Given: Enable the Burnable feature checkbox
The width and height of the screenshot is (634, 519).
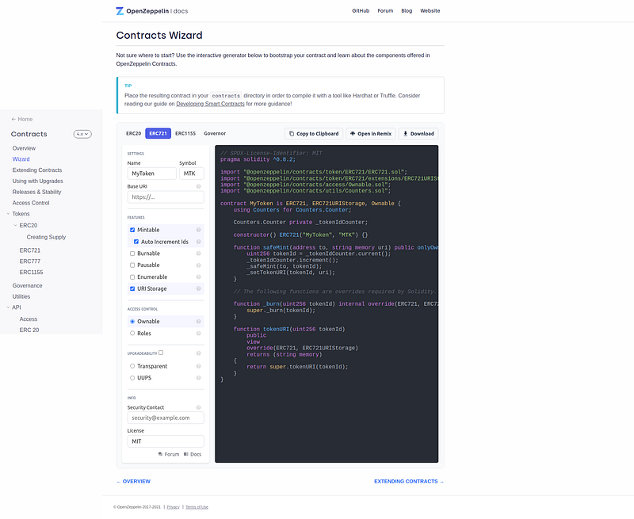Looking at the screenshot, I should [x=132, y=254].
